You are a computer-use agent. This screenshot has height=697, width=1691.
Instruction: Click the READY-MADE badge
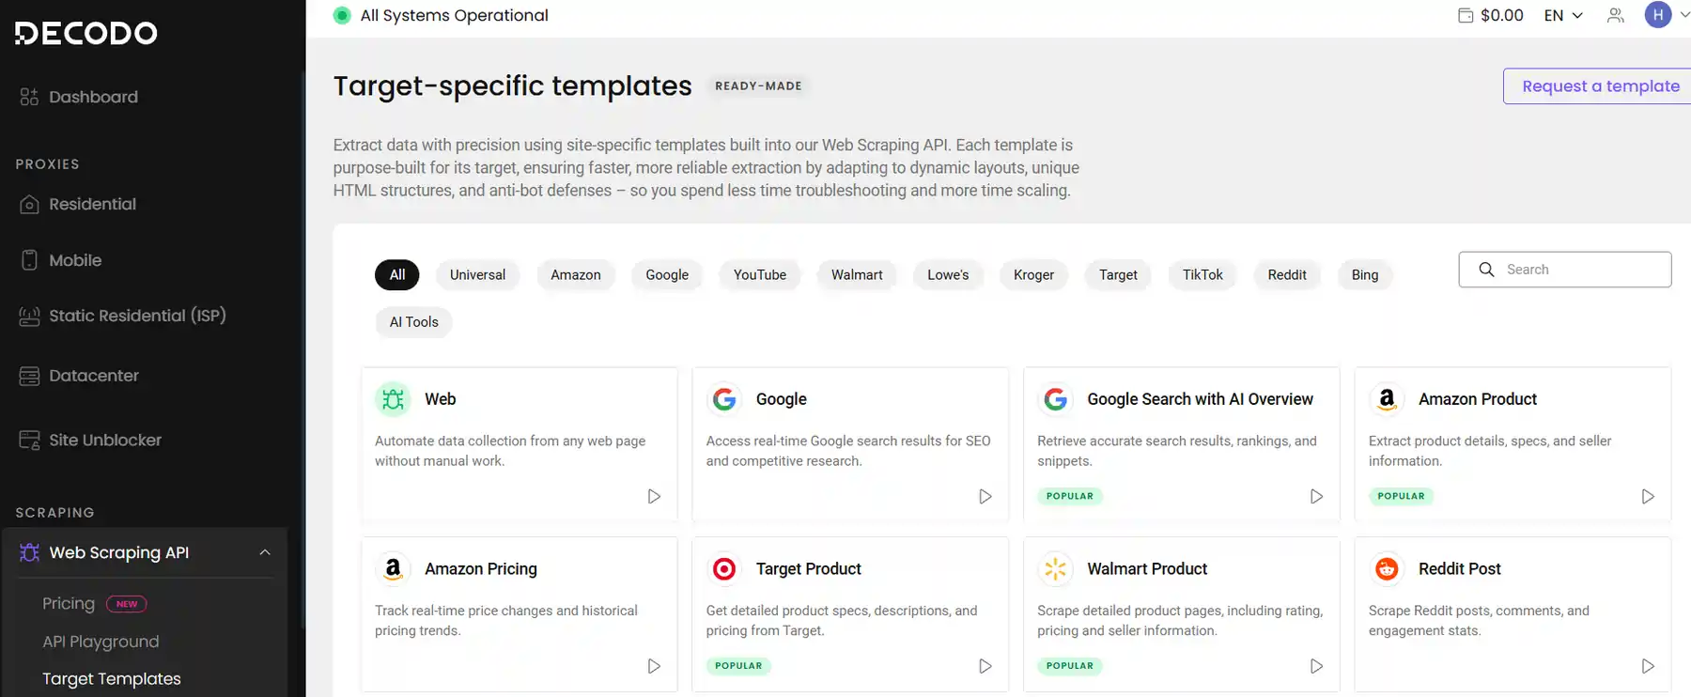[x=759, y=86]
